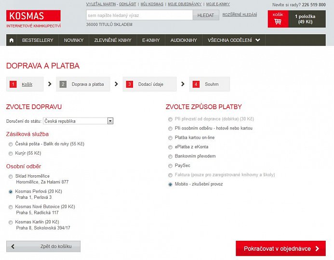
Task: Choose Platba kartou on-line
Action: point(170,138)
